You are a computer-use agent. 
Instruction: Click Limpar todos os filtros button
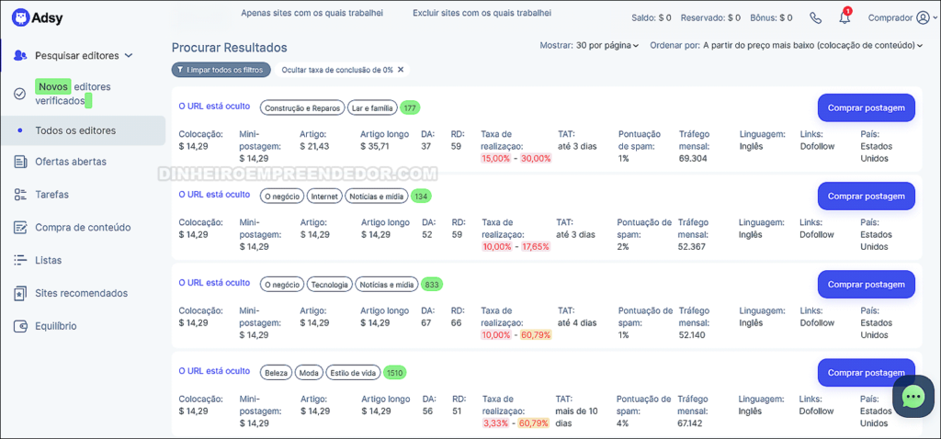click(221, 70)
